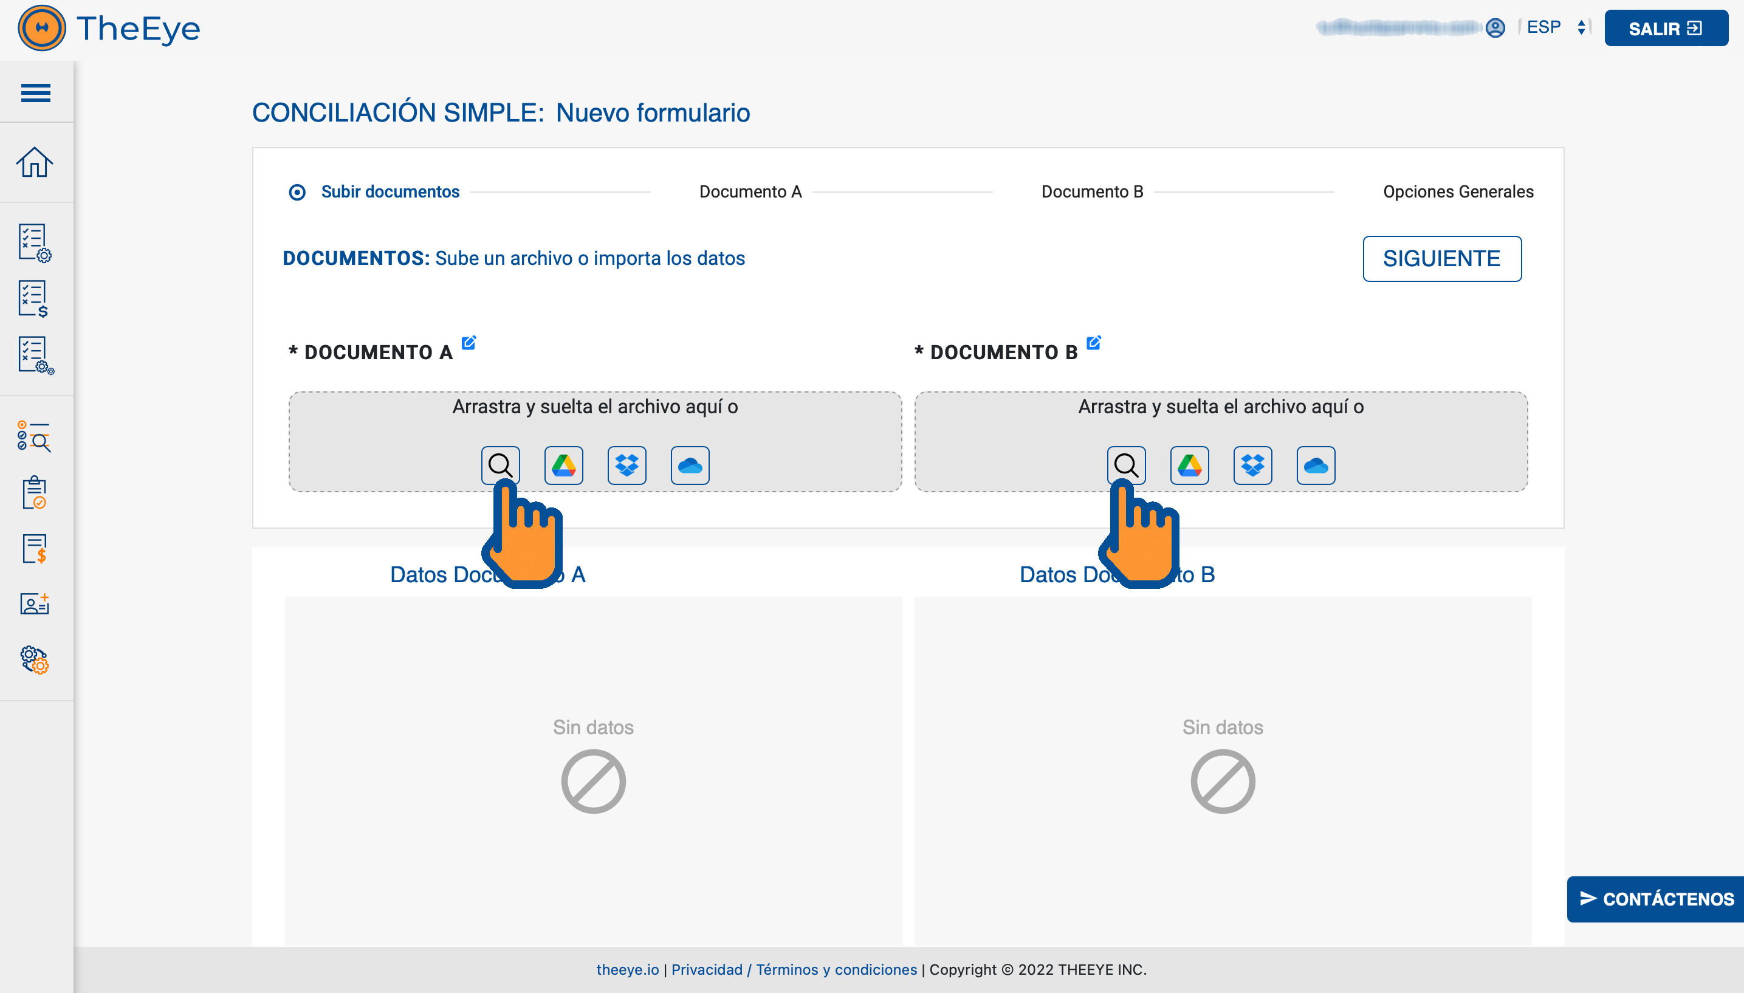
Task: Go to Documento A step
Action: click(x=750, y=191)
